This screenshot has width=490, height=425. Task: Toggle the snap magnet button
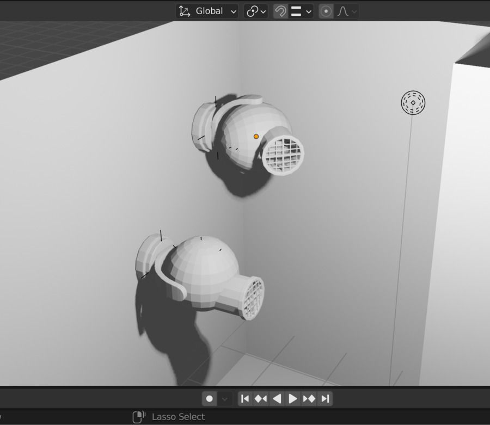(280, 11)
